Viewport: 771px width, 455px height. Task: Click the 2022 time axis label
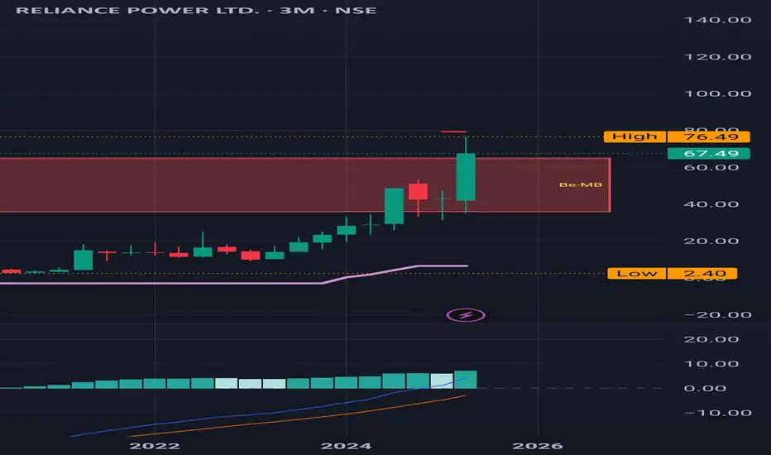point(155,446)
